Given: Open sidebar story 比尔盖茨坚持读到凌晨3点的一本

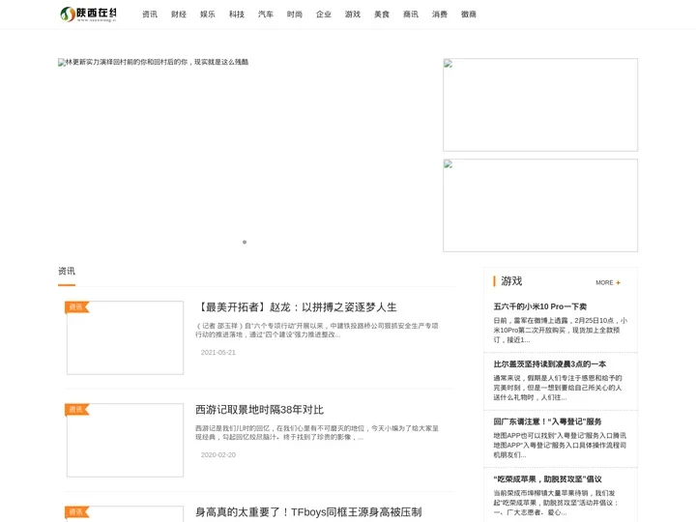Looking at the screenshot, I should click(x=549, y=364).
